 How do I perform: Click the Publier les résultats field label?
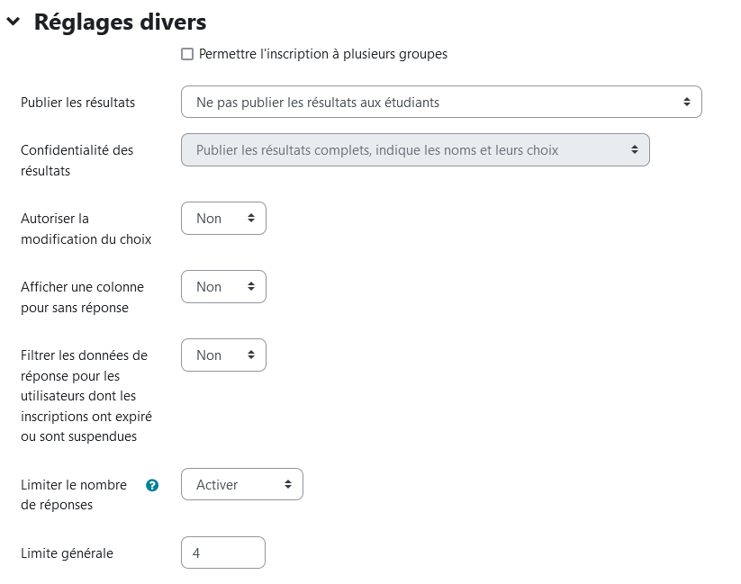click(x=77, y=103)
